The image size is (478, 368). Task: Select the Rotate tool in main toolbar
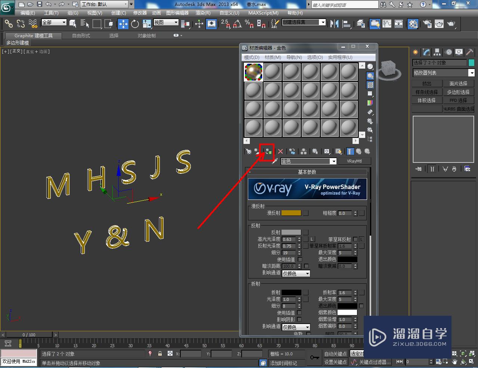click(x=135, y=24)
